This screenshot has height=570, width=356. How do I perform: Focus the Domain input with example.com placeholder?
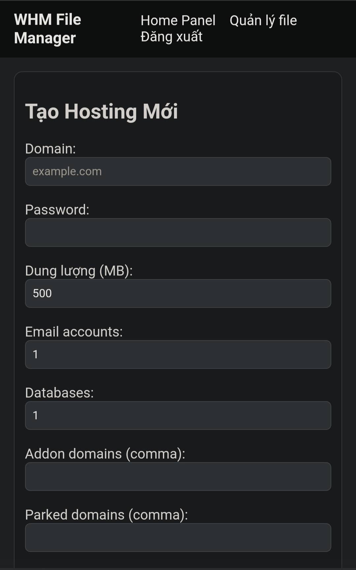click(178, 172)
